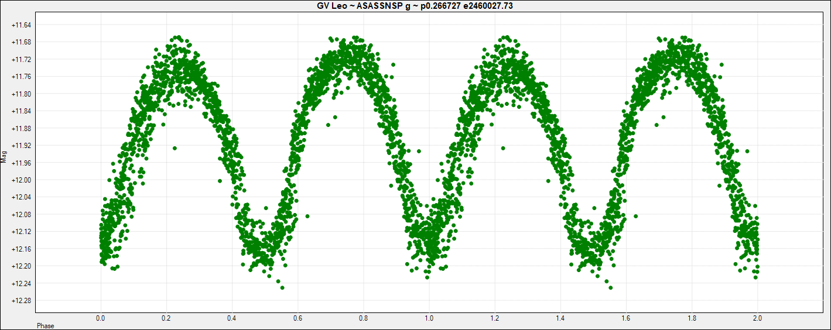Click the +11.84 magnitude tick label
The image size is (831, 330).
pos(22,111)
